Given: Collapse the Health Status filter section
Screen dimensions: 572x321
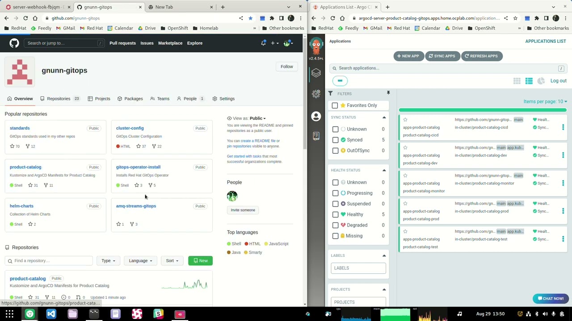Looking at the screenshot, I should (384, 170).
